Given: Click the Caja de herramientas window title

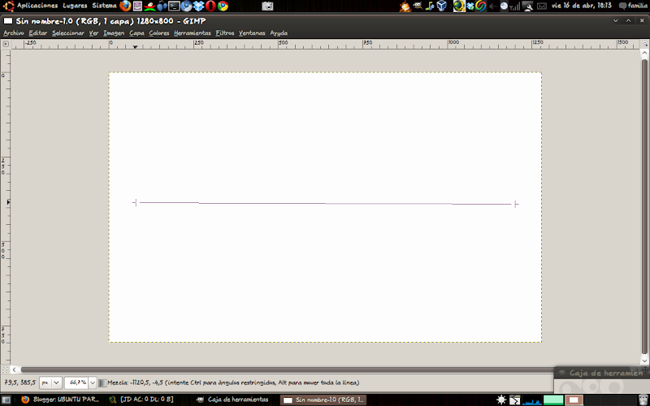Looking at the screenshot, I should (x=606, y=373).
